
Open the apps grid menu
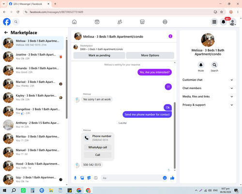coord(214,22)
